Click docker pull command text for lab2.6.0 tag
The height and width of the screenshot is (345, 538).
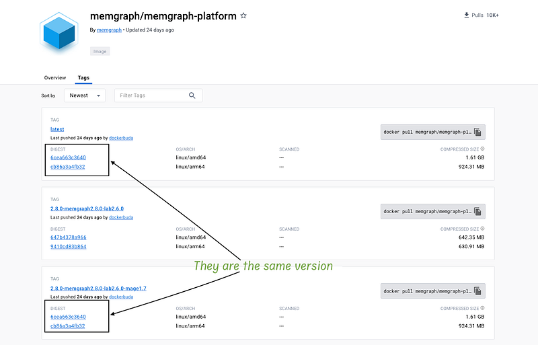tap(427, 211)
